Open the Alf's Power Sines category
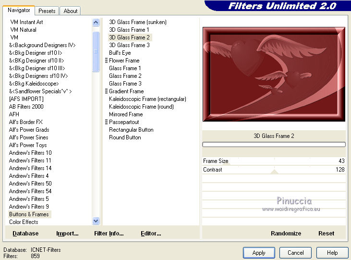The width and height of the screenshot is (351, 260). (29, 137)
